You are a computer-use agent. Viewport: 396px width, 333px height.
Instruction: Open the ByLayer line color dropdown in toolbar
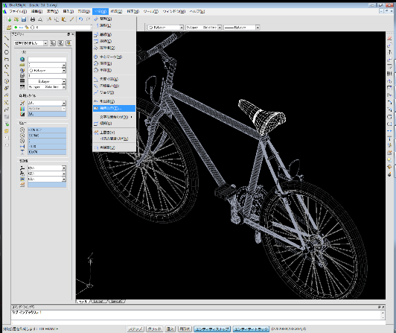pos(165,28)
